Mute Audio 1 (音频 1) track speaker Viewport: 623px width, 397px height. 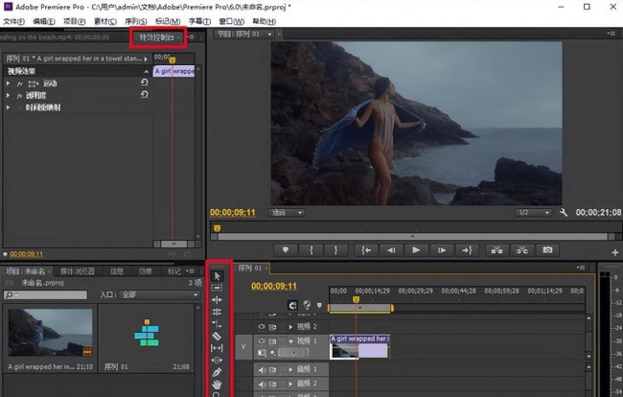tap(262, 370)
